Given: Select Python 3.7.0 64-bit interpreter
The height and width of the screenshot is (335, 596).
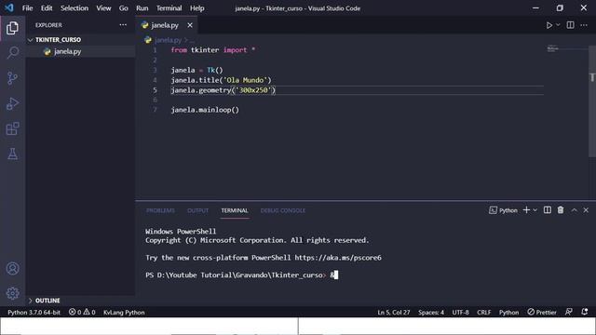Looking at the screenshot, I should point(34,313).
